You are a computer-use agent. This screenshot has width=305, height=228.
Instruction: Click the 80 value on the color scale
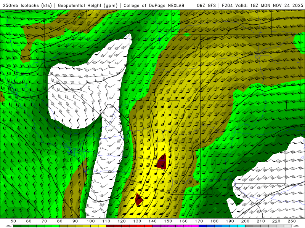click(x=60, y=221)
